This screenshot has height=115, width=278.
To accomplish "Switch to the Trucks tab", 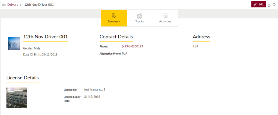I will coord(140,18).
